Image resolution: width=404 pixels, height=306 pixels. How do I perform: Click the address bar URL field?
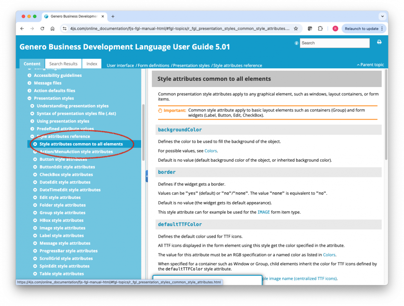point(180,29)
